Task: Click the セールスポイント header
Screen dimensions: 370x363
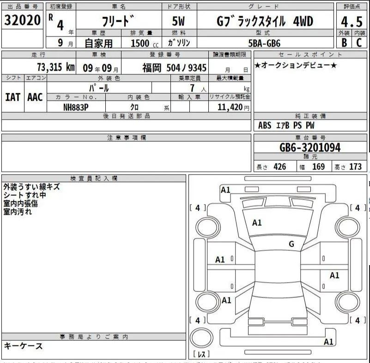Action: coord(310,54)
